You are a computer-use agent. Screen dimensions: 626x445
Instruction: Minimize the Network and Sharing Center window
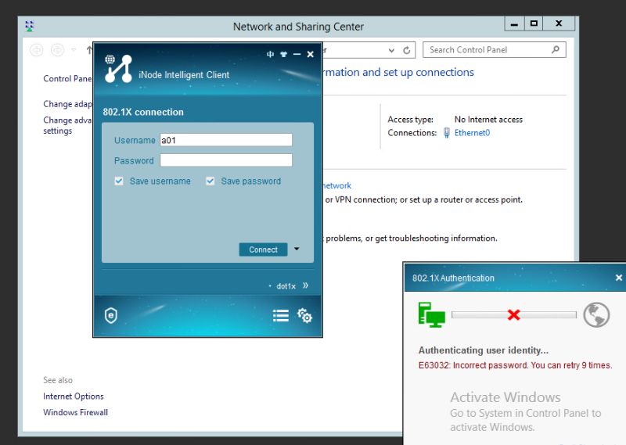click(x=514, y=24)
